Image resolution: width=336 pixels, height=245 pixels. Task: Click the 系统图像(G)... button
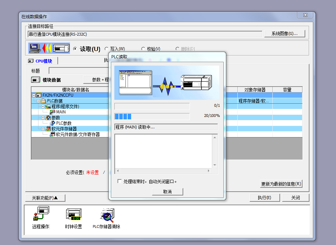[x=285, y=34]
